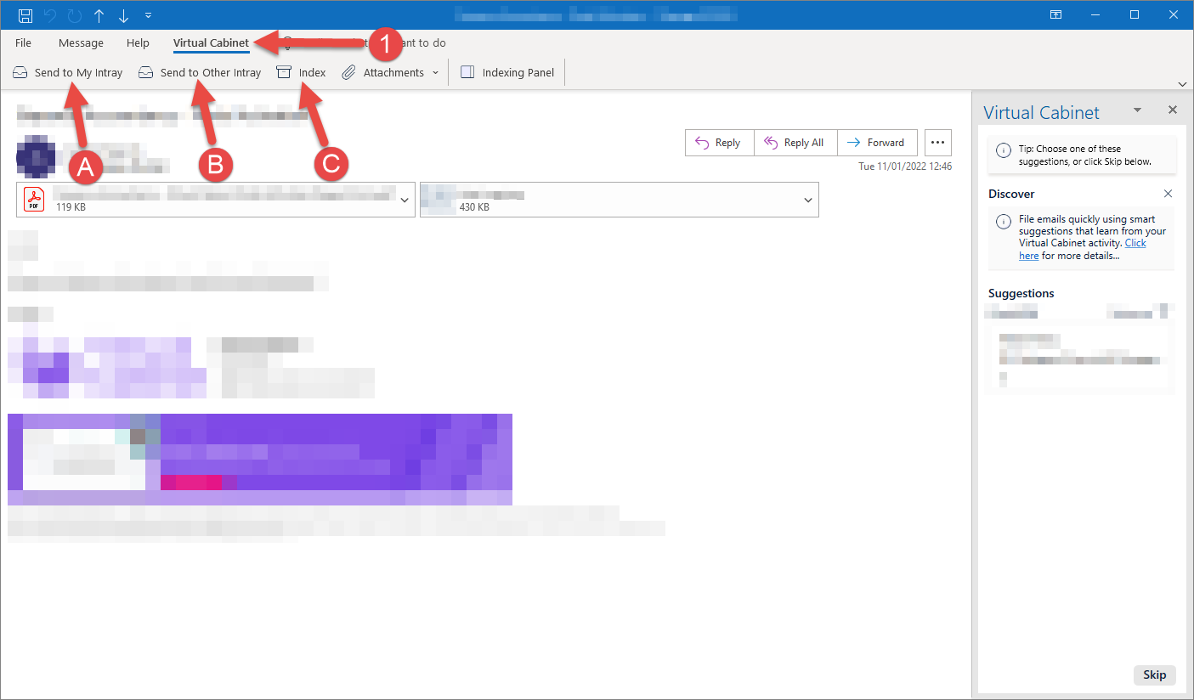Open the Quick Access Toolbar customize arrow

click(149, 15)
